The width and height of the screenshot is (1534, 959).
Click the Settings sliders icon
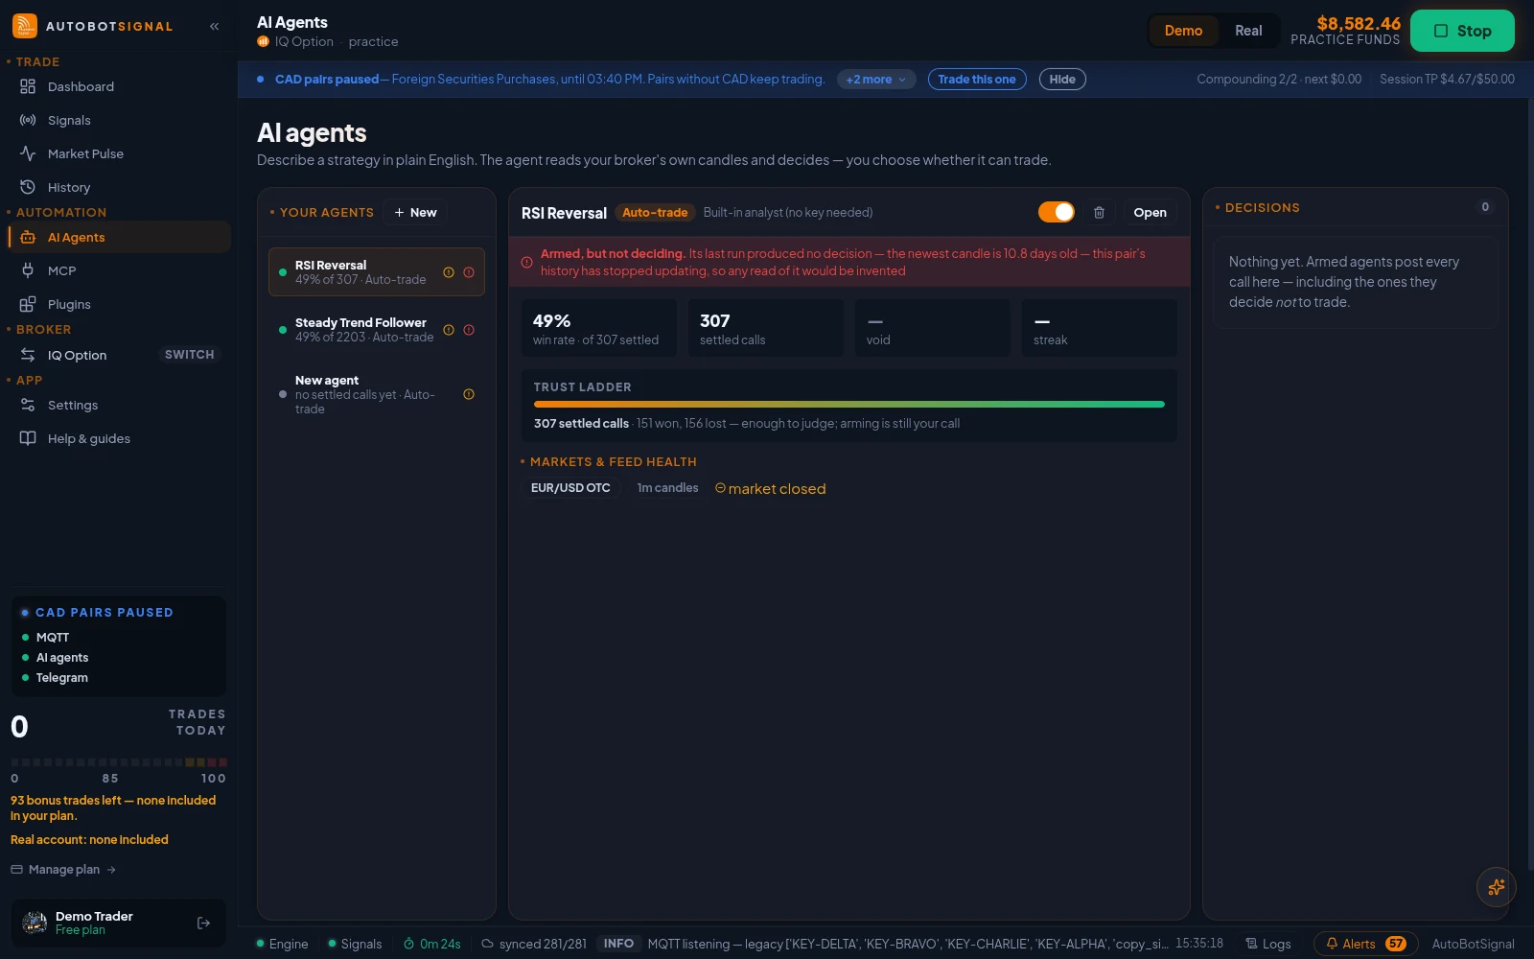pos(28,405)
